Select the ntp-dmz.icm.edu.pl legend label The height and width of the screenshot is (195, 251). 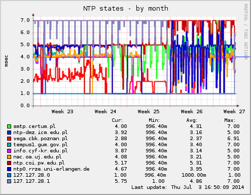coord(41,133)
